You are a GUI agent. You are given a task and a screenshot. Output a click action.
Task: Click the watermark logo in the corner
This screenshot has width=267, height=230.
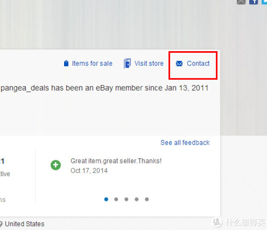tap(239, 222)
